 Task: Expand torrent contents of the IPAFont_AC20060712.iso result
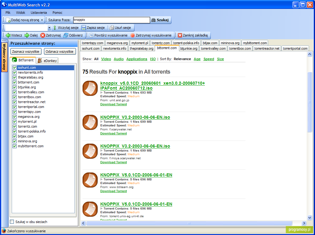pyautogui.click(x=102, y=93)
